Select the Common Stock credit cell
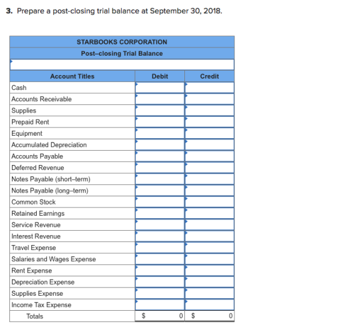 point(209,202)
